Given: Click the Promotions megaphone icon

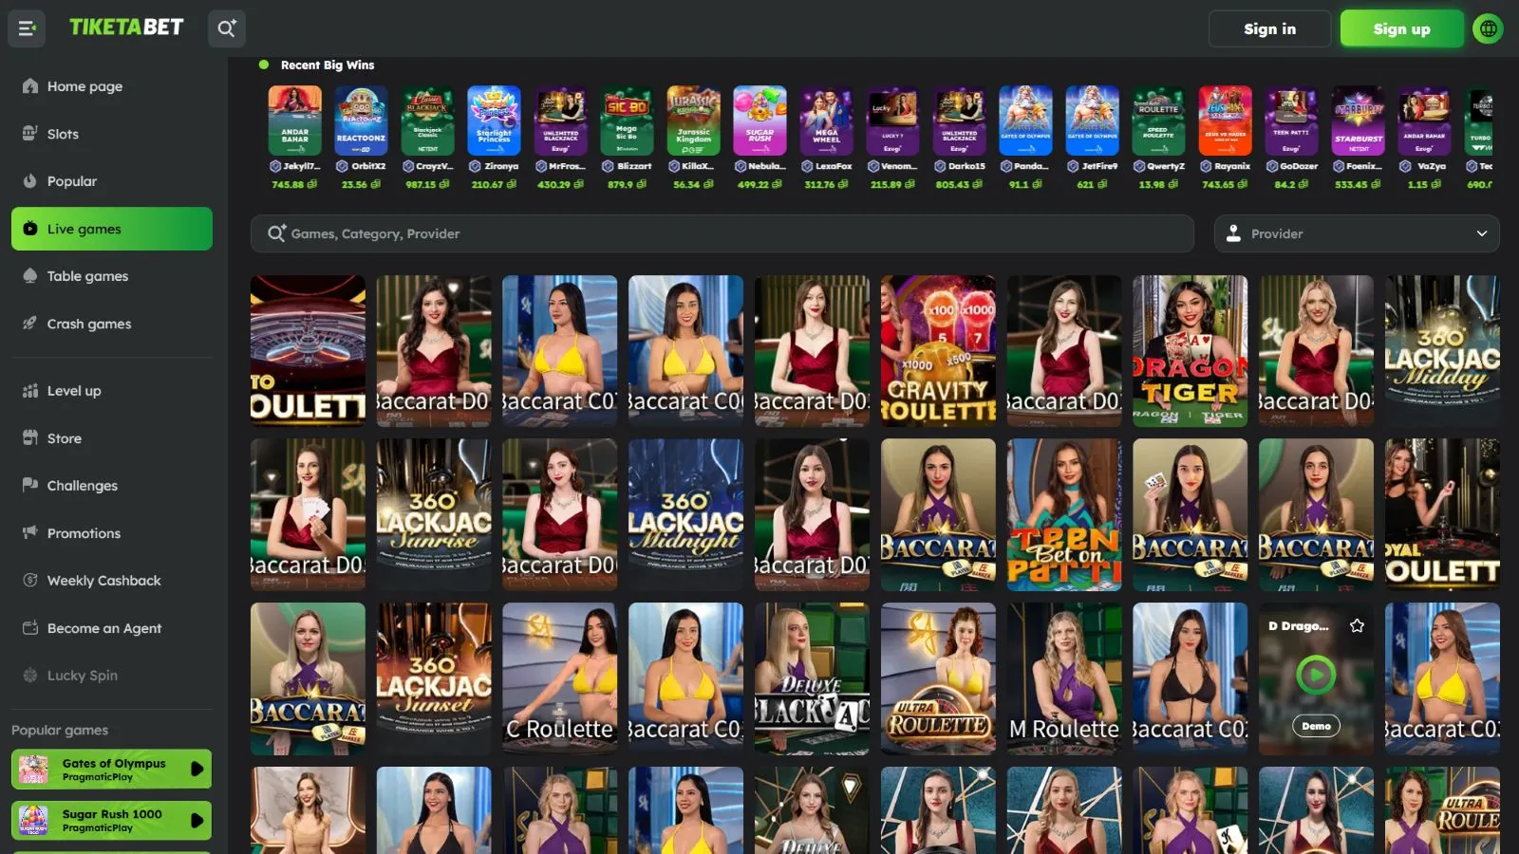Looking at the screenshot, I should 30,532.
